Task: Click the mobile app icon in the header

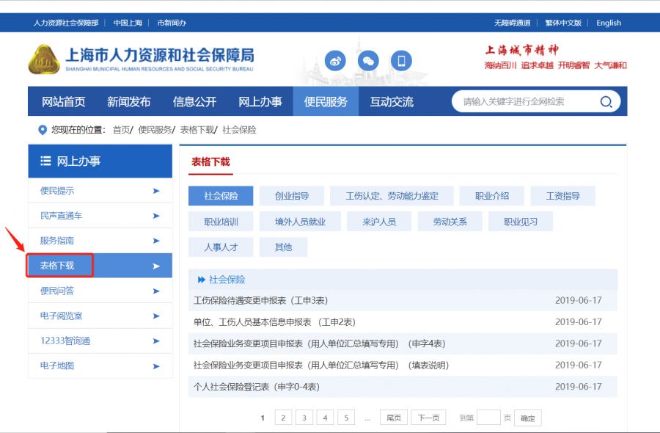Action: 402,62
